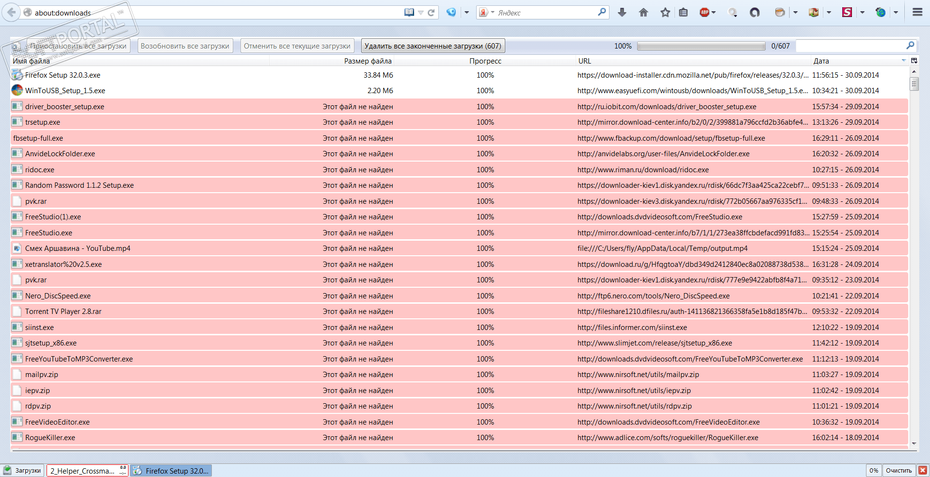Image resolution: width=930 pixels, height=477 pixels.
Task: Select the Nero_DiscSpeed.exe download row
Action: (459, 296)
